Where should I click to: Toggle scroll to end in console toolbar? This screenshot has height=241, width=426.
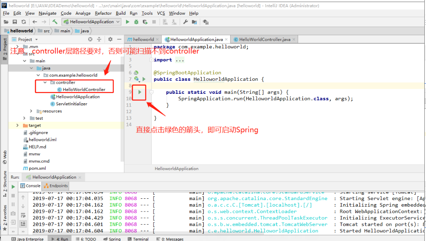point(23,224)
